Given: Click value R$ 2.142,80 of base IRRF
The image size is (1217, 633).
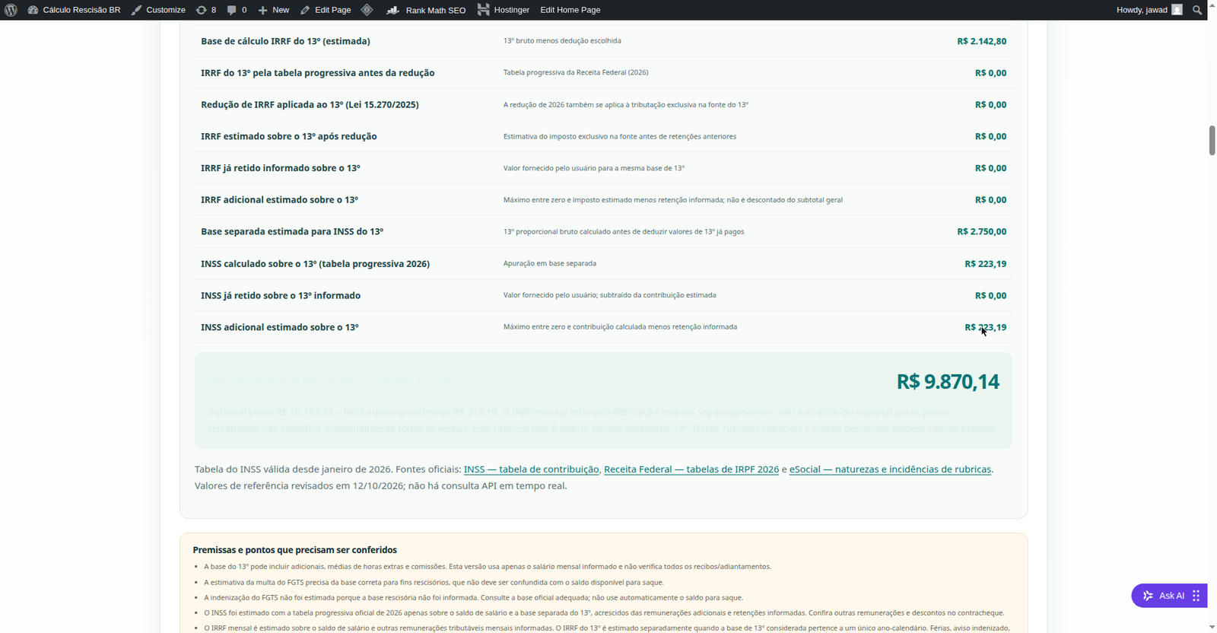Looking at the screenshot, I should pos(982,41).
